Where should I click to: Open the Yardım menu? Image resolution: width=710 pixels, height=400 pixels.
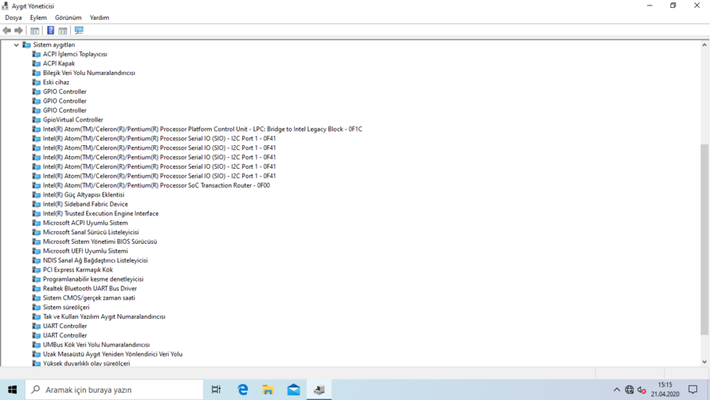pos(99,17)
